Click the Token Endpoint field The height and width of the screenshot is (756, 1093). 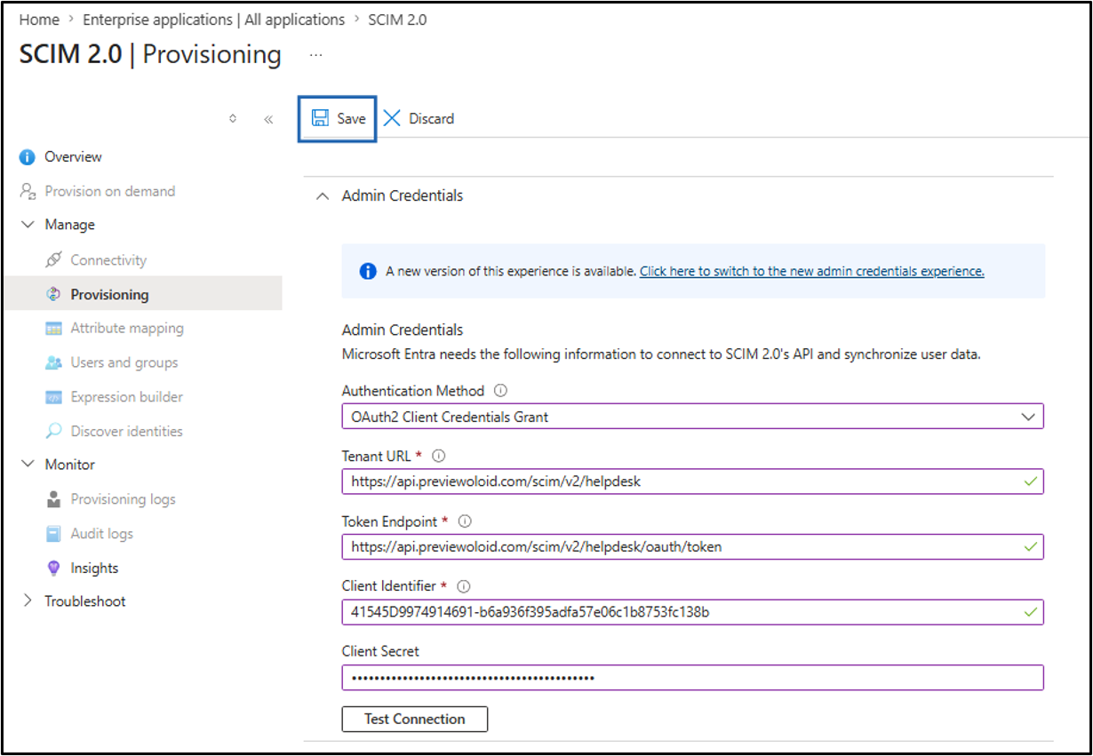tap(693, 547)
